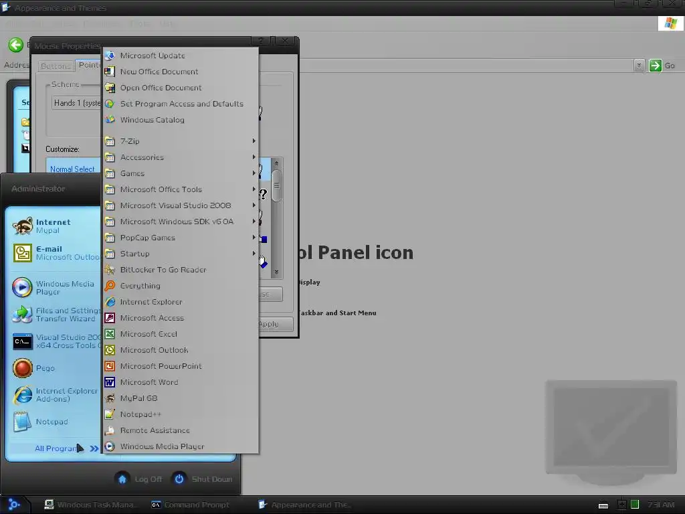
Task: Launch Microsoft Word
Action: tap(181, 382)
